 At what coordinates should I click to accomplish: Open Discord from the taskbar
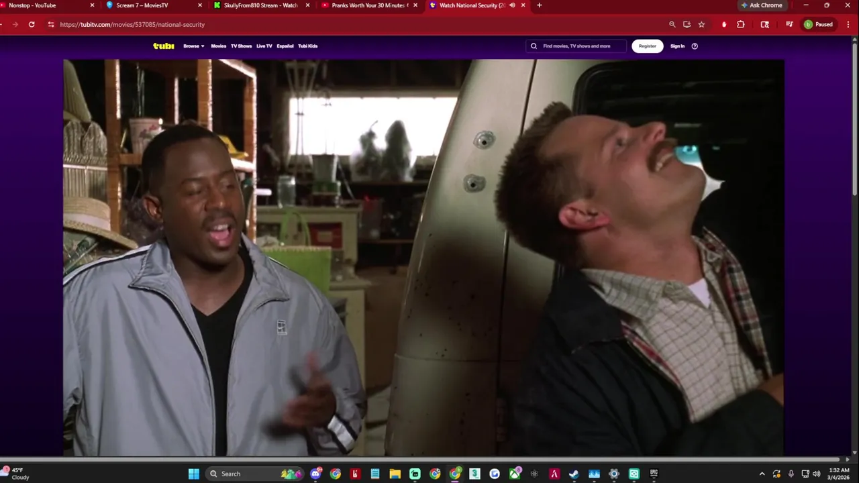click(x=315, y=474)
